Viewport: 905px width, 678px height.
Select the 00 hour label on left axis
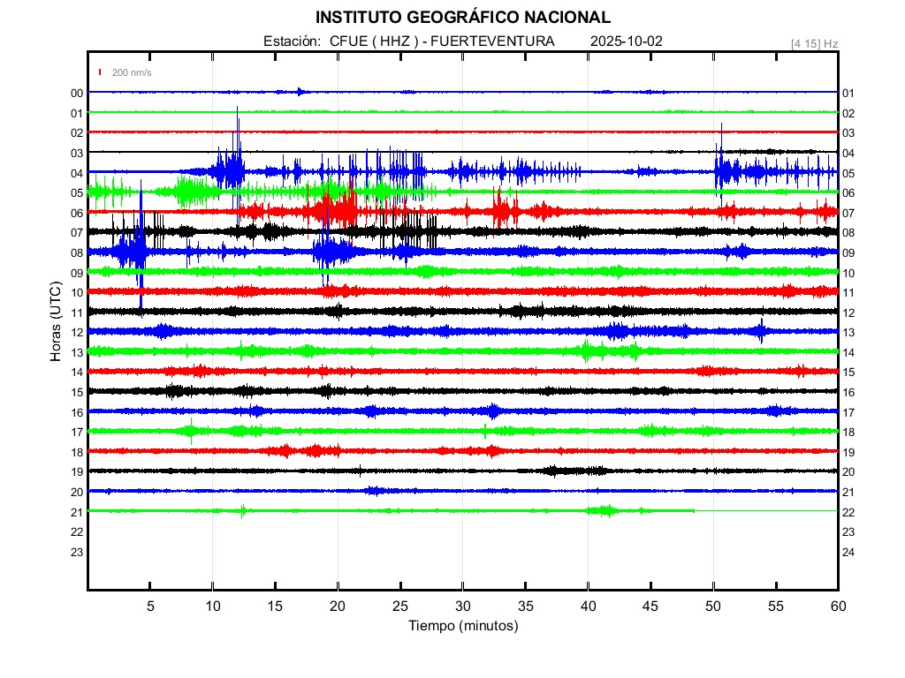(x=77, y=93)
